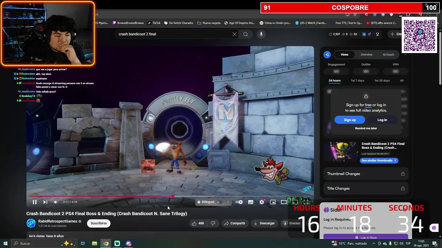The image size is (442, 248).
Task: Dislike the video
Action: [213, 223]
